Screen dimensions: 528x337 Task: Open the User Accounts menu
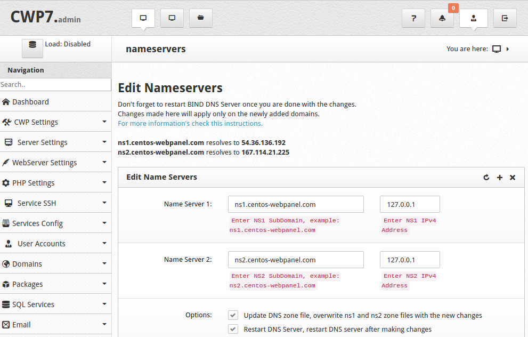tap(55, 243)
